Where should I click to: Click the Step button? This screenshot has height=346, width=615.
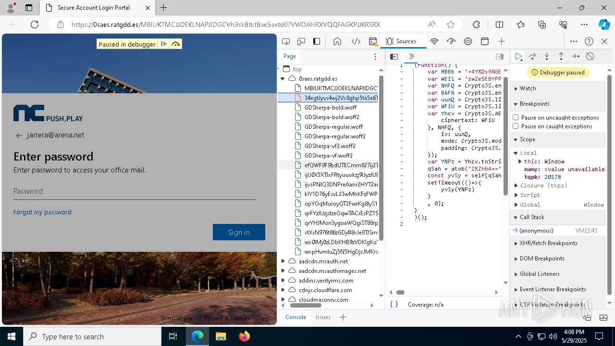[576, 56]
